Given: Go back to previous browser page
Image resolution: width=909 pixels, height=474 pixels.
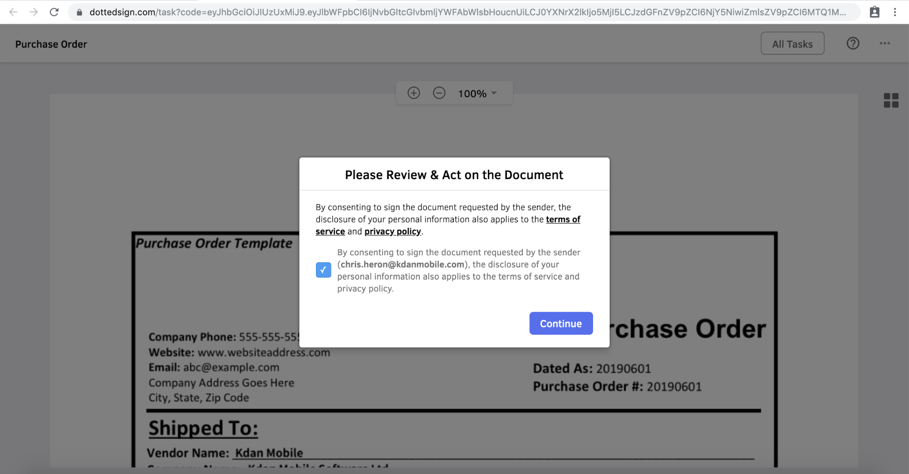Looking at the screenshot, I should tap(14, 12).
